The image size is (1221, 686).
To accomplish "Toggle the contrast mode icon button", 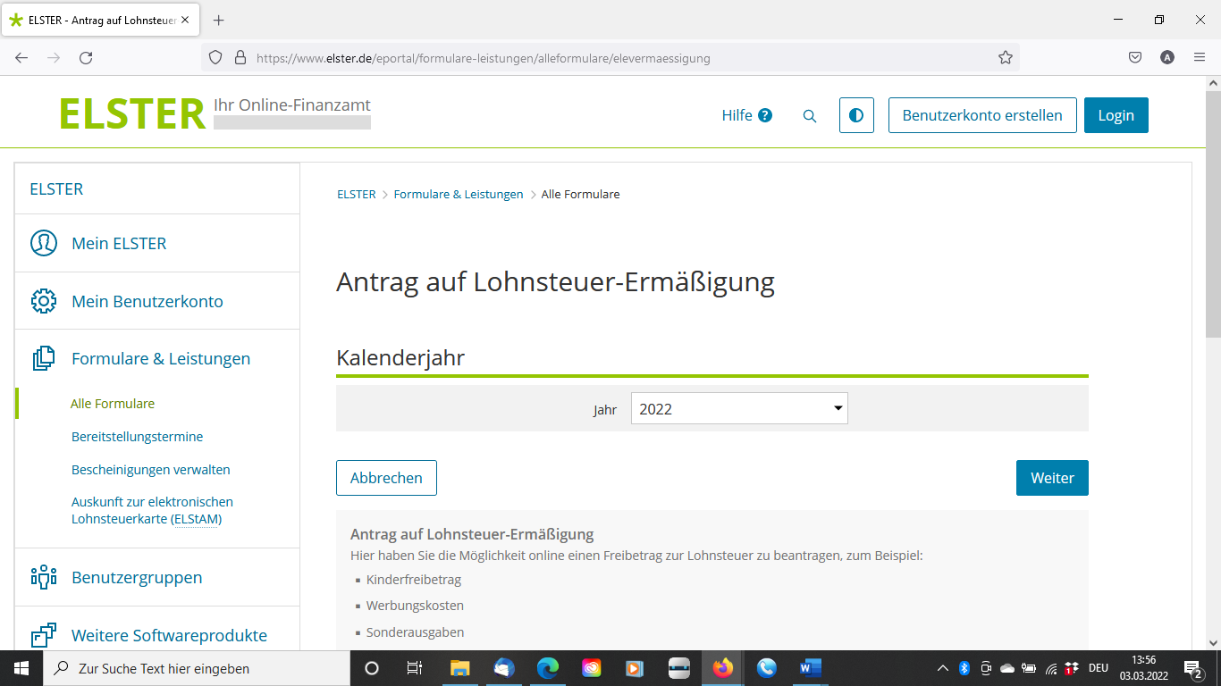I will coord(856,115).
